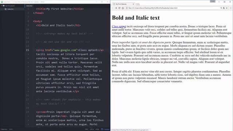Open index.html in the tree view

point(11,9)
